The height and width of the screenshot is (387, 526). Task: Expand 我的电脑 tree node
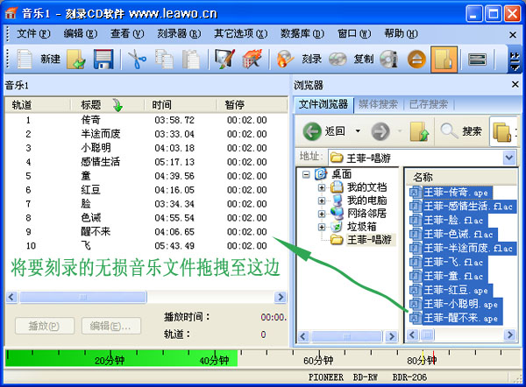tap(322, 201)
